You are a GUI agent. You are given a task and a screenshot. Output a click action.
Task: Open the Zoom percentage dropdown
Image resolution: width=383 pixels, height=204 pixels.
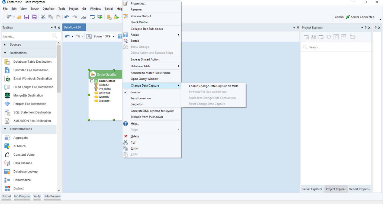point(113,36)
